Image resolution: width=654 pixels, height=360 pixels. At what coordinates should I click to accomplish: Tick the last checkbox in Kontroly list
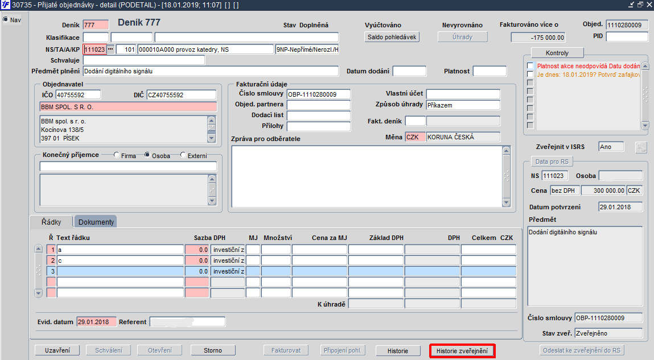530,126
